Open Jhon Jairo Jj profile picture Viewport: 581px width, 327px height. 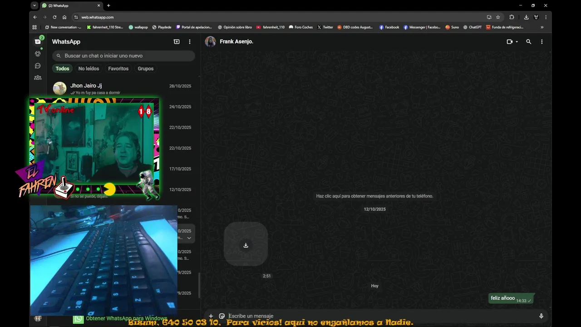pyautogui.click(x=59, y=89)
